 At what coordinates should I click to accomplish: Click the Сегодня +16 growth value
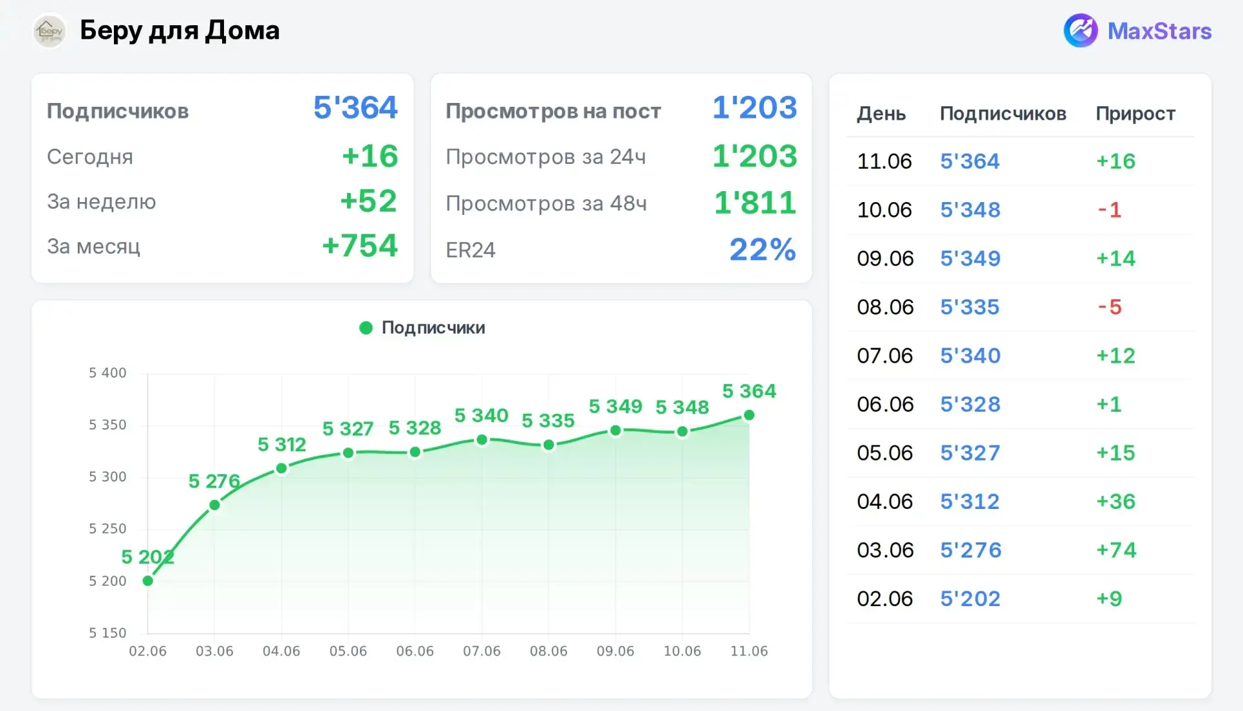coord(370,156)
